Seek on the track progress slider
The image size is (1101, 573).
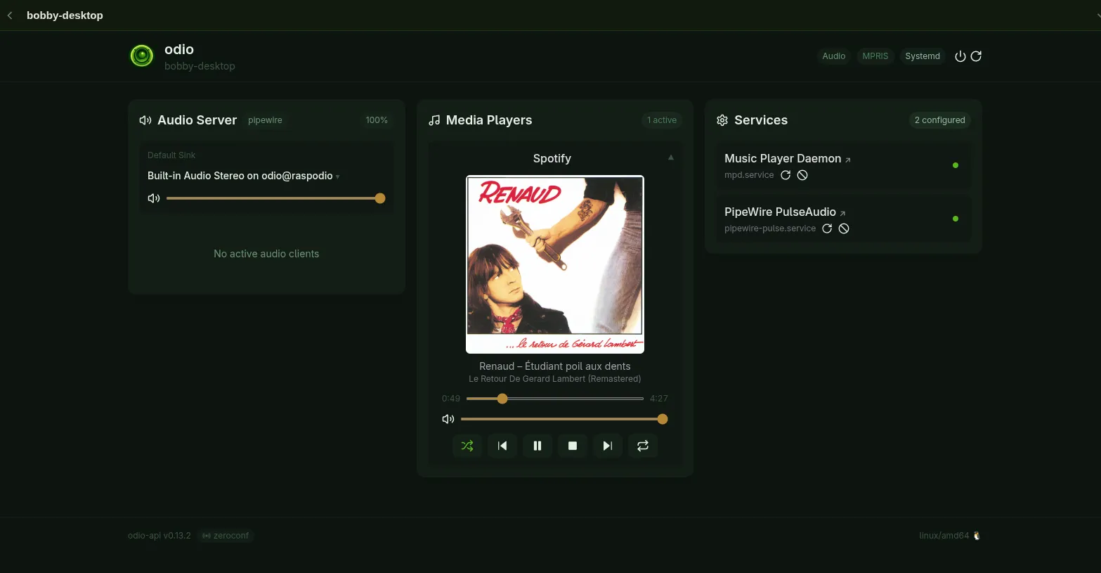click(555, 399)
